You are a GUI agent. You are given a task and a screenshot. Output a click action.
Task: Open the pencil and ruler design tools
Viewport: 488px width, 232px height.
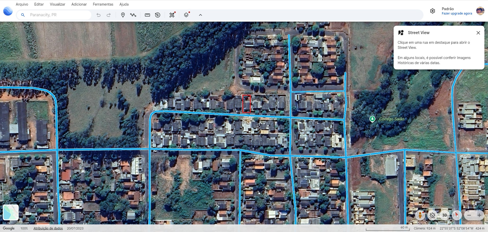[172, 15]
